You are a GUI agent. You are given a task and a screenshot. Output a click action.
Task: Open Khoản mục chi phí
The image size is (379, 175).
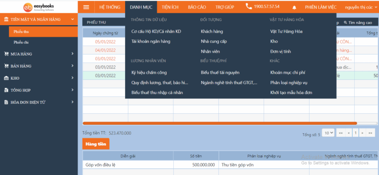[288, 73]
